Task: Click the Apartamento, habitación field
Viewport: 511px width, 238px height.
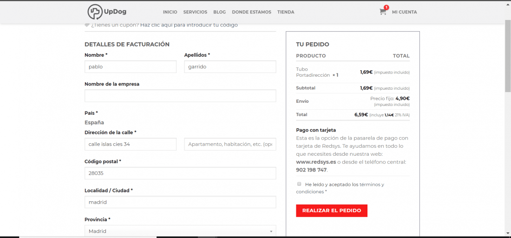Action: tap(230, 144)
